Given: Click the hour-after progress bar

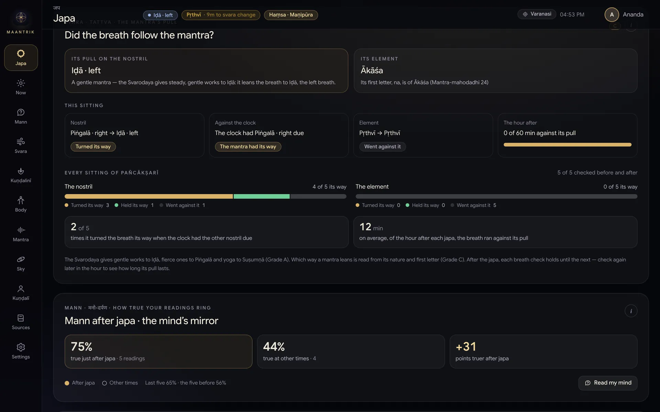Looking at the screenshot, I should [x=567, y=145].
